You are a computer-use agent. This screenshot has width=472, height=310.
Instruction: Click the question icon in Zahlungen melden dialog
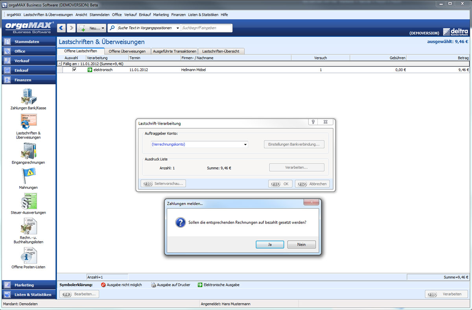click(x=180, y=222)
